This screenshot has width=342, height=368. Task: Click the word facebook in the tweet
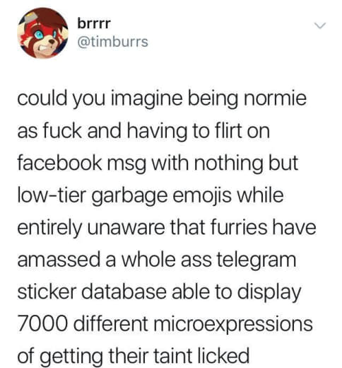(x=59, y=163)
